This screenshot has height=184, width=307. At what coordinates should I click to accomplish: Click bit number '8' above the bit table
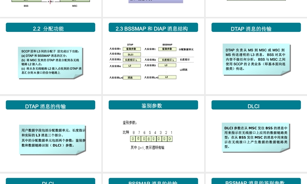point(134,132)
